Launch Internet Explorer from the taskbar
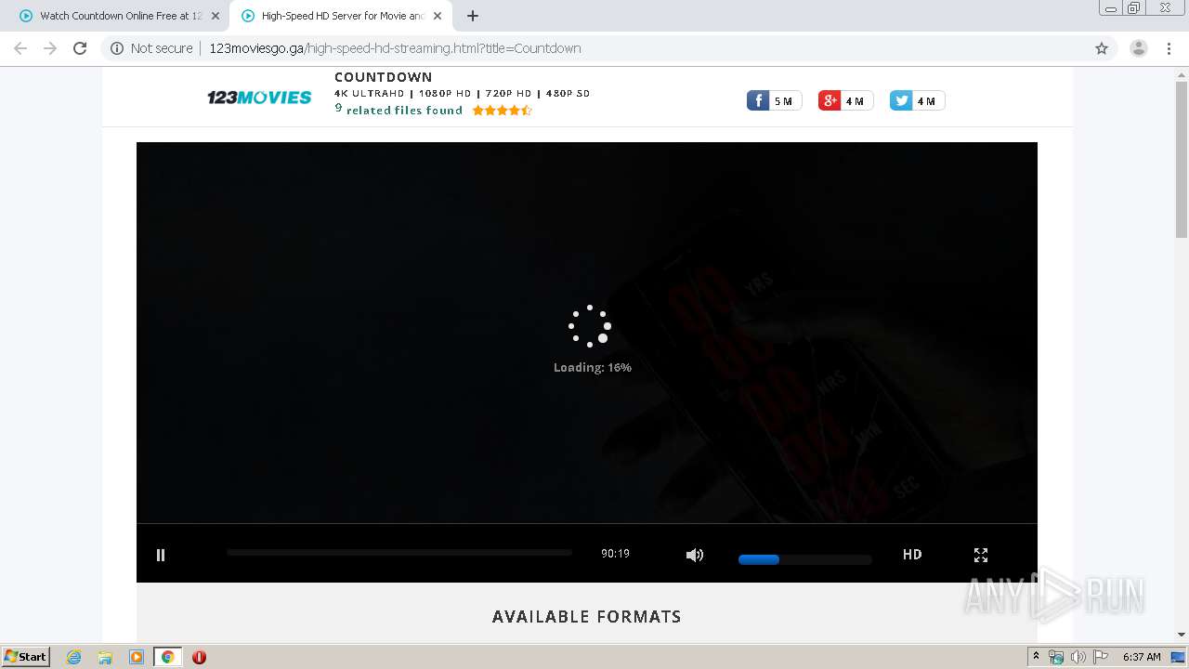This screenshot has height=669, width=1189. (74, 657)
